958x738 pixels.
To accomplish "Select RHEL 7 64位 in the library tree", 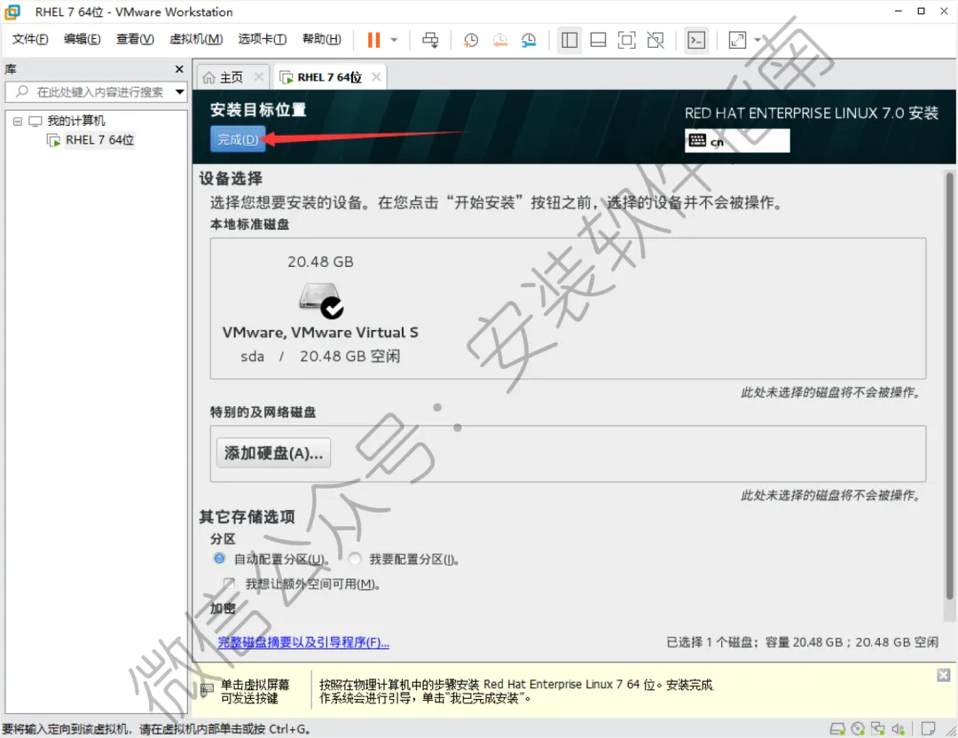I will 99,140.
